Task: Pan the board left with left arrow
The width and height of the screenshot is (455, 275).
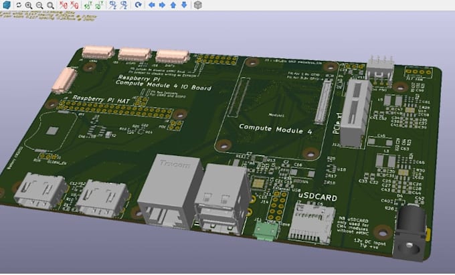Action: tap(151, 5)
